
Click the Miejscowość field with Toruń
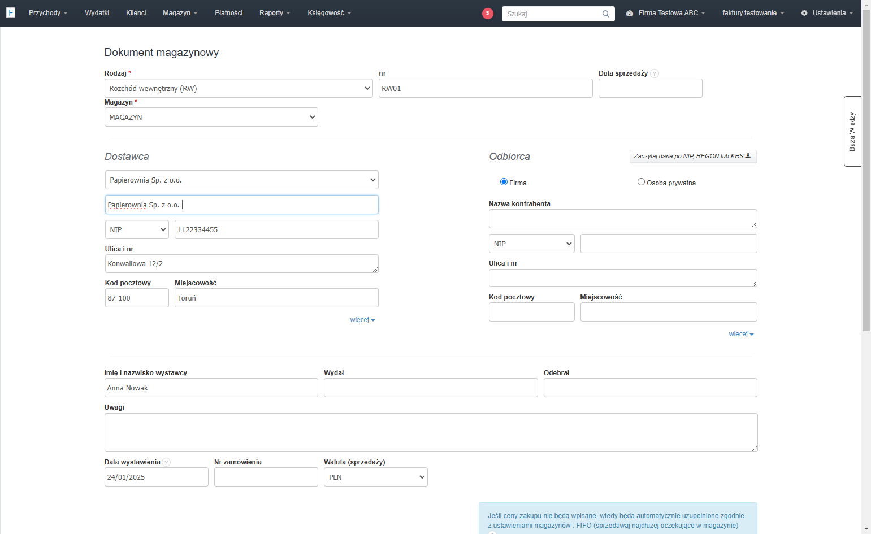click(277, 298)
